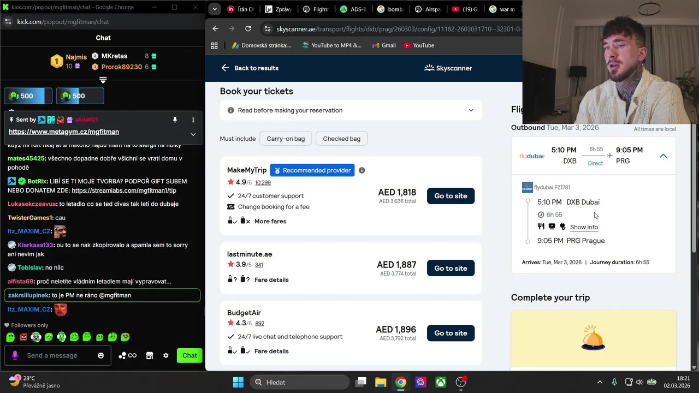Click the green Chat send button
This screenshot has width=699, height=393.
(x=189, y=355)
